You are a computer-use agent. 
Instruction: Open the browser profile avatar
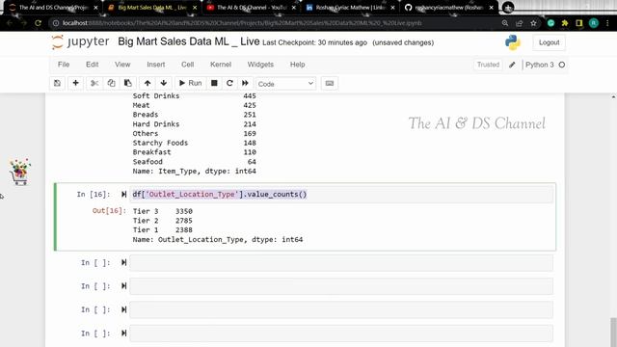point(594,23)
